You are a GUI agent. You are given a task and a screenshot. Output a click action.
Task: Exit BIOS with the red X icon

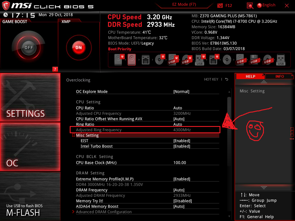point(287,6)
